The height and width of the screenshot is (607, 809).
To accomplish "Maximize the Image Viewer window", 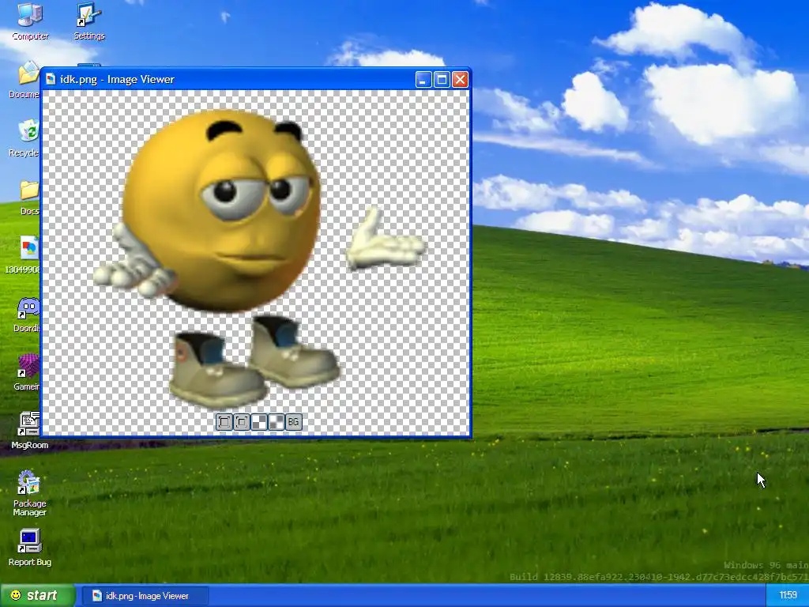I will point(442,80).
